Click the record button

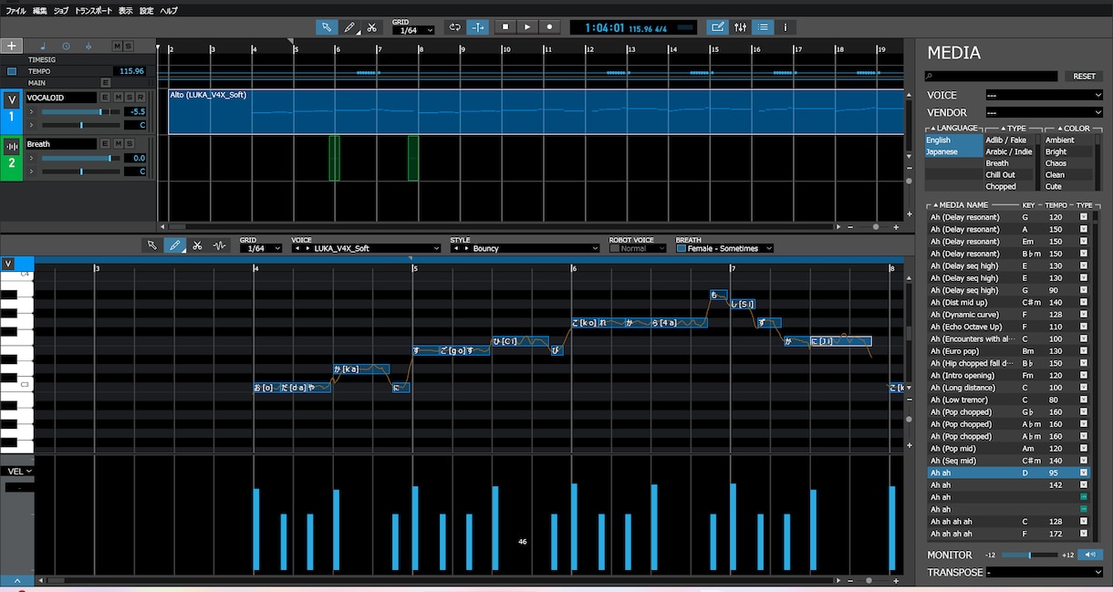pos(549,27)
